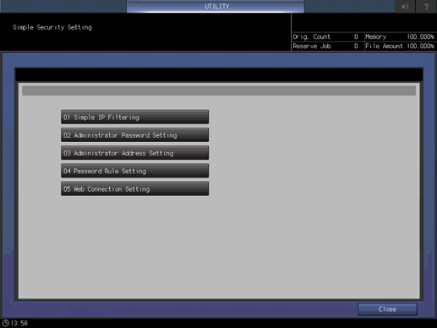
Task: Click the 13:58 time display
Action: 19,323
